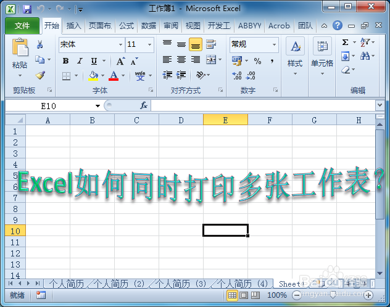The height and width of the screenshot is (307, 390).
Task: Zoom out with minus button
Action: coord(296,295)
